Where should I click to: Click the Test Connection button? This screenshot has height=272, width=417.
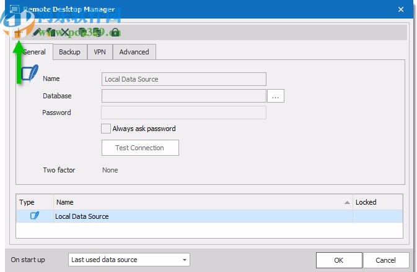(140, 148)
